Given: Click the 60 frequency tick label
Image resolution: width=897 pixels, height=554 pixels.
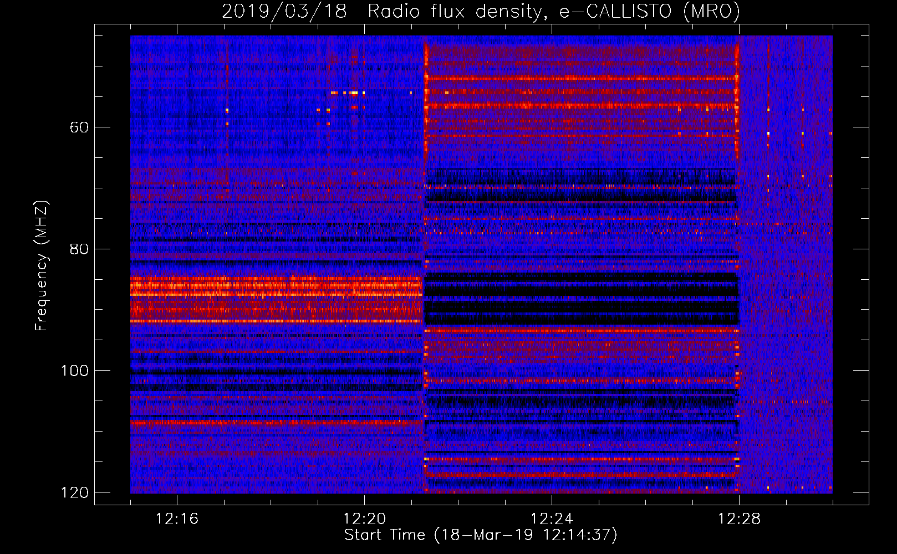Looking at the screenshot, I should [x=79, y=127].
